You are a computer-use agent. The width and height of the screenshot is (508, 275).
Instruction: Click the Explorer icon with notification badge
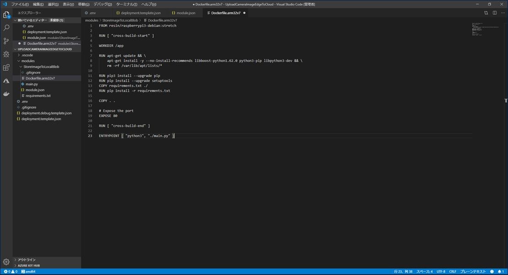(x=6, y=14)
